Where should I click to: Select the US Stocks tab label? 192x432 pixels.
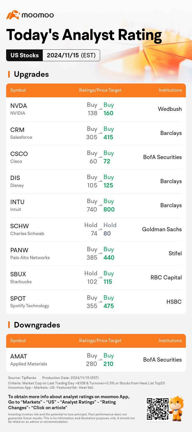pos(25,55)
